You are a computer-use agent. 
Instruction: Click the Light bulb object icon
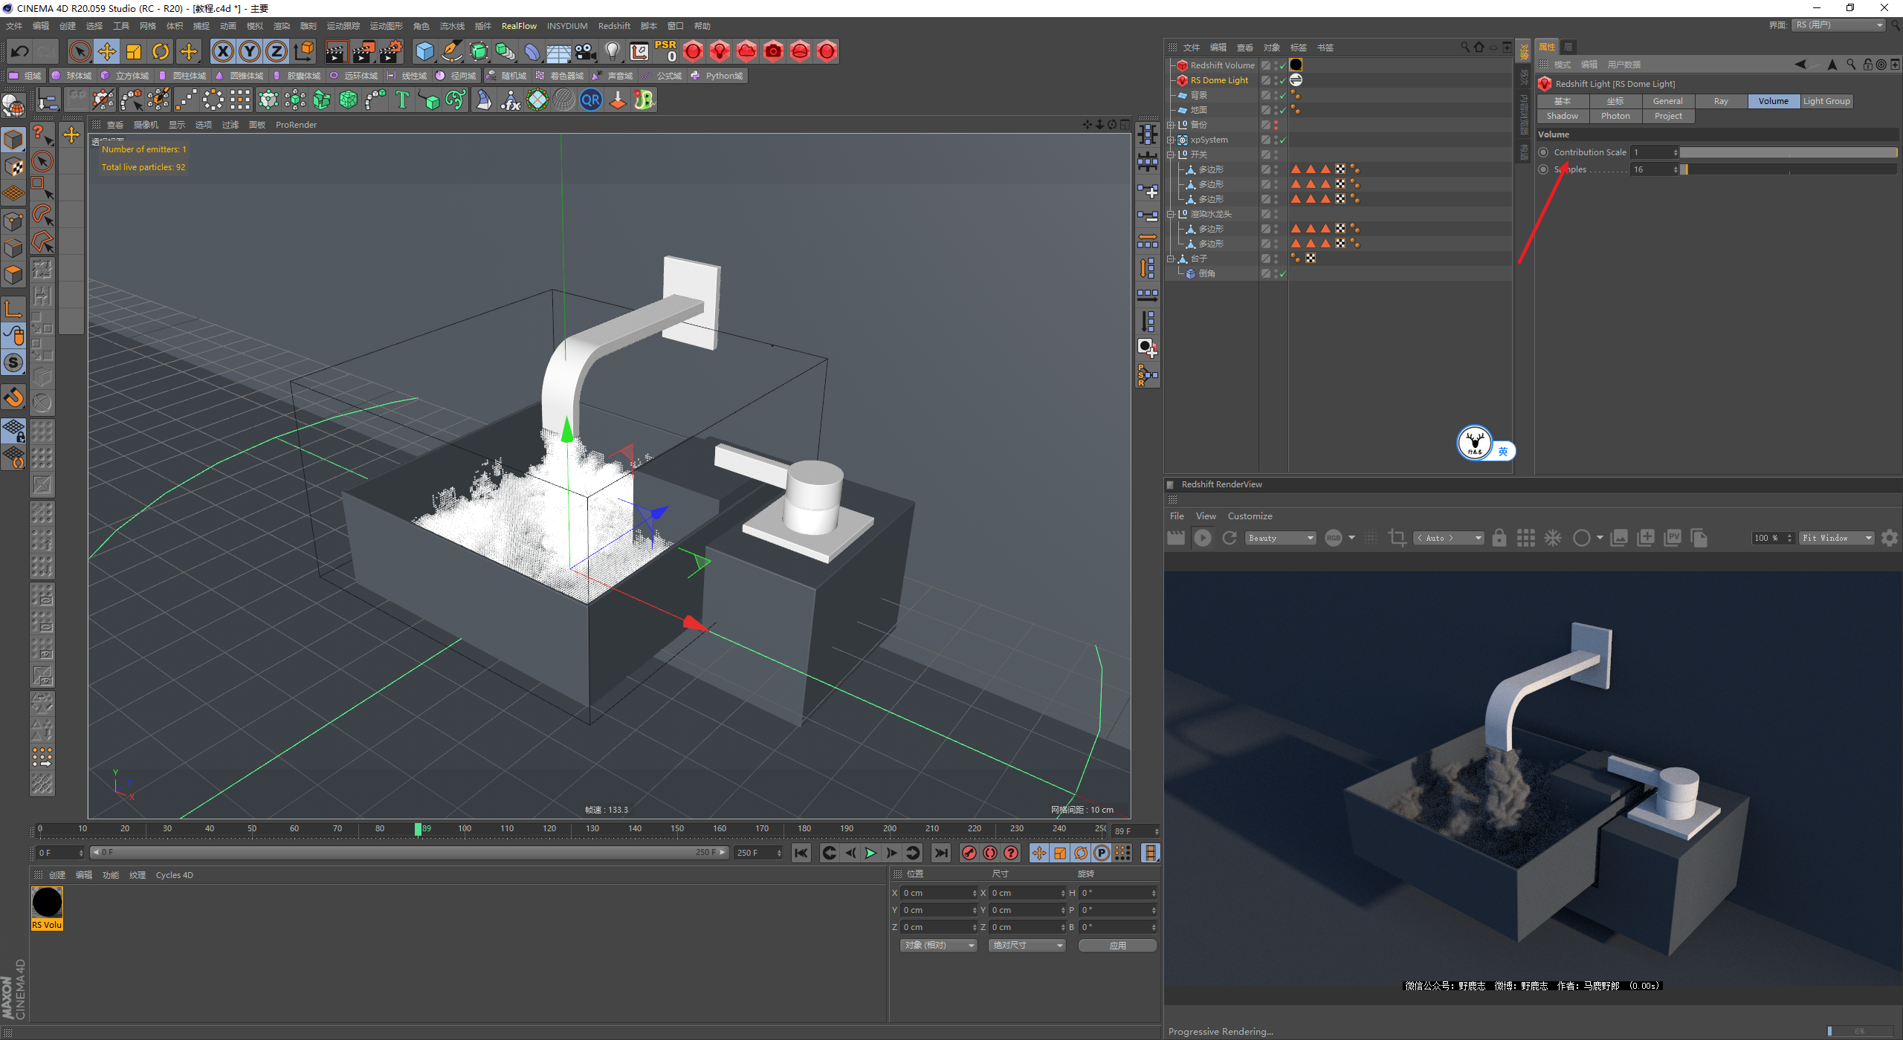612,51
